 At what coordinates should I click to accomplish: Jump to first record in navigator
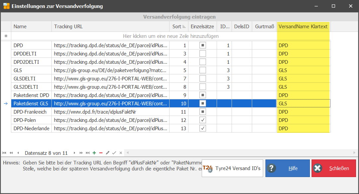[x=4, y=153]
